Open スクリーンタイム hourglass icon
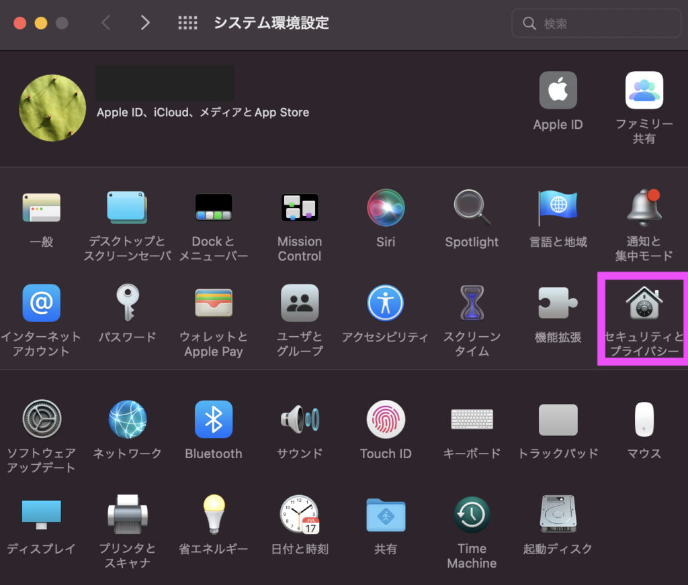The width and height of the screenshot is (688, 585). tap(472, 303)
